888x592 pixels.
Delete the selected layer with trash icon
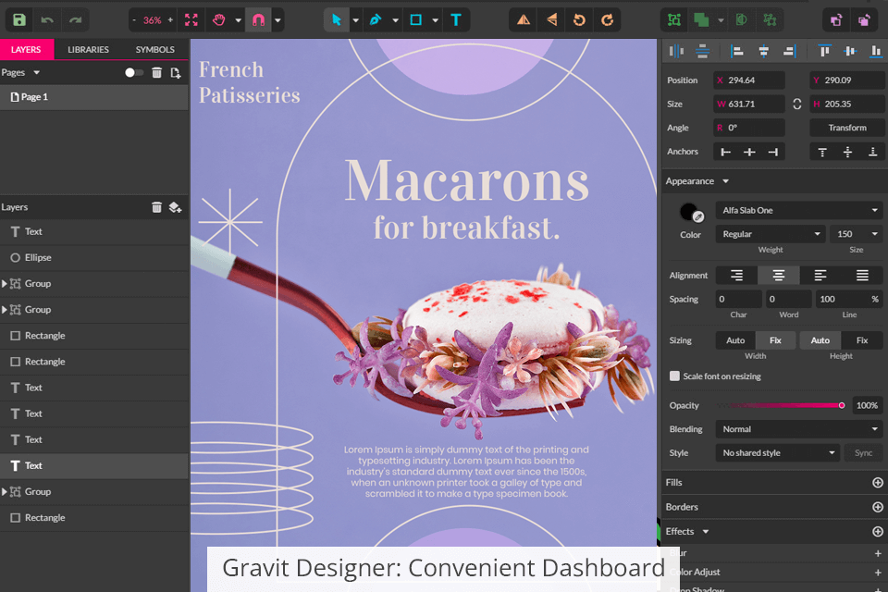pos(157,207)
